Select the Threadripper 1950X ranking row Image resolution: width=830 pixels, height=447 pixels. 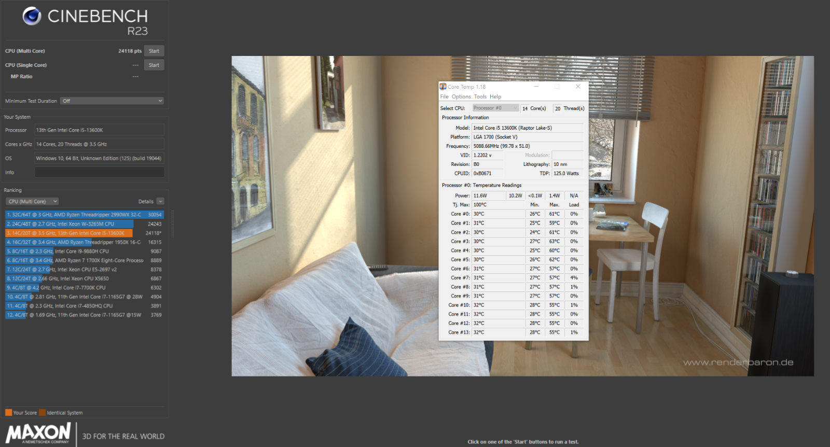85,242
